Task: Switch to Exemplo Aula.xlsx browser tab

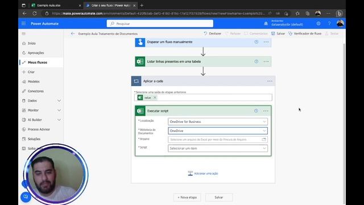Action: point(56,5)
